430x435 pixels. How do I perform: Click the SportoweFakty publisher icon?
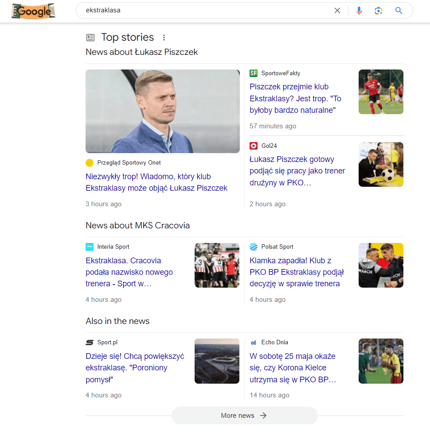tap(253, 73)
